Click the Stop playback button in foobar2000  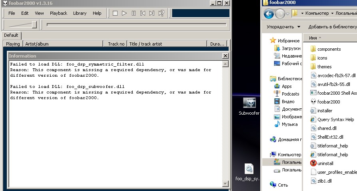point(115,13)
